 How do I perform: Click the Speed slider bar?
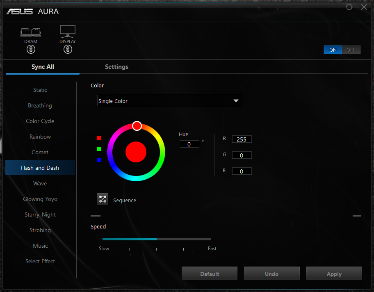click(157, 239)
